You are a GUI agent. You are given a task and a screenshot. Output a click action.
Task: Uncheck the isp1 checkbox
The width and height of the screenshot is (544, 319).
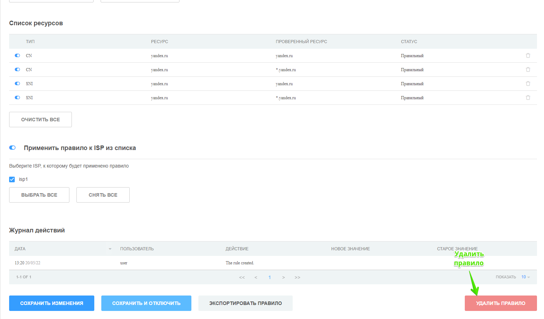click(12, 179)
